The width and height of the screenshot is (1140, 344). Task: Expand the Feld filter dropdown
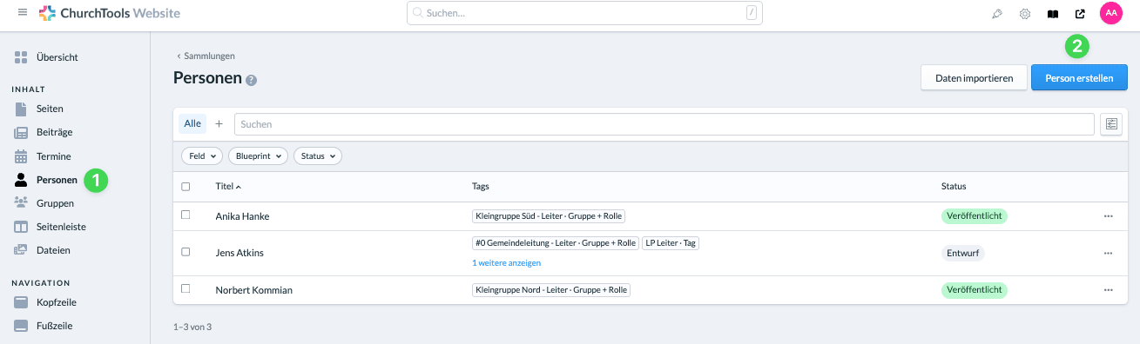point(202,156)
